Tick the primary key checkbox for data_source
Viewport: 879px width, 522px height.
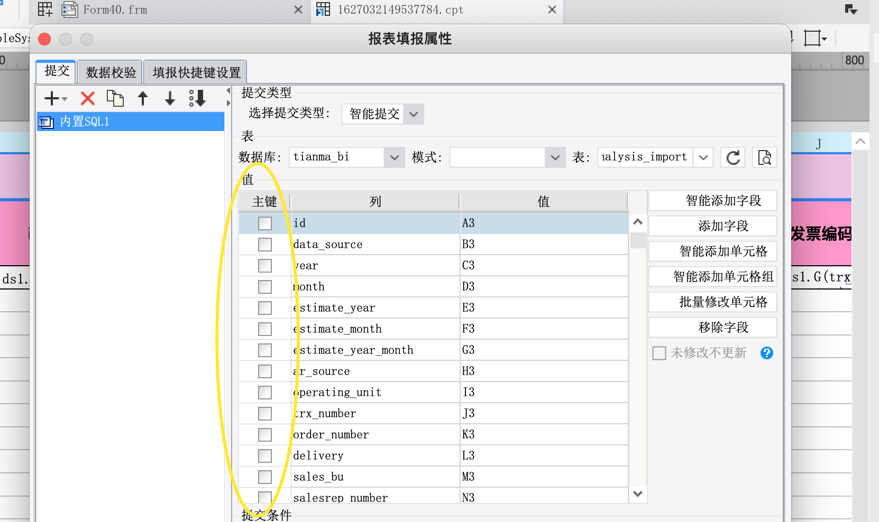pyautogui.click(x=265, y=245)
